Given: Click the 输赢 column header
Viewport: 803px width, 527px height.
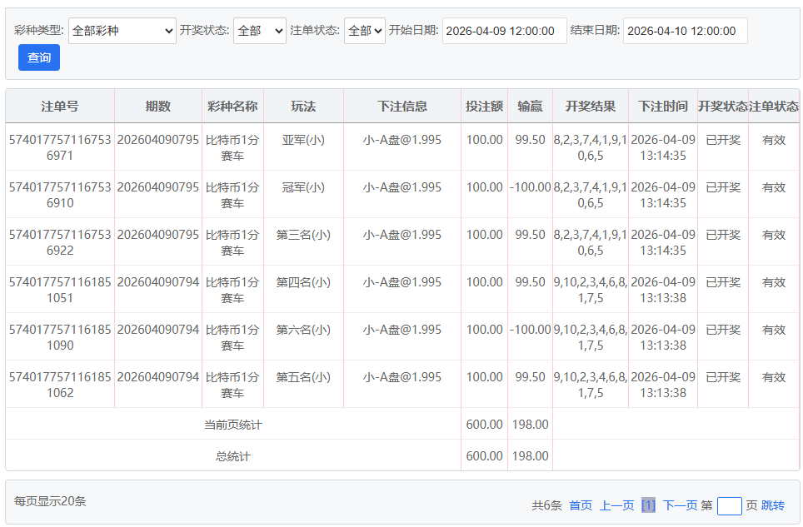Looking at the screenshot, I should pyautogui.click(x=530, y=106).
